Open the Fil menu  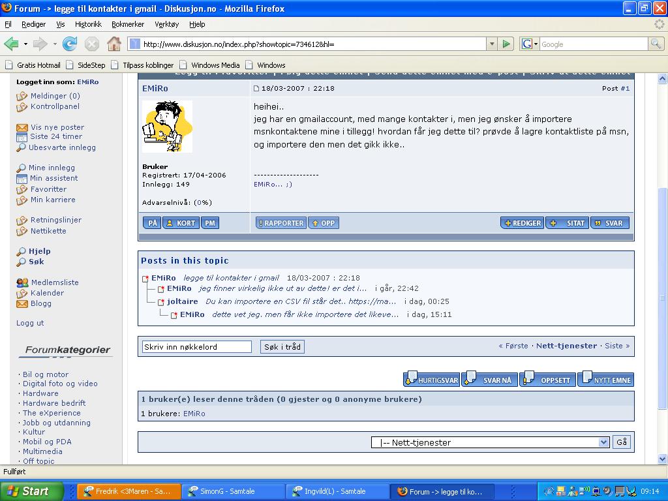click(x=8, y=24)
